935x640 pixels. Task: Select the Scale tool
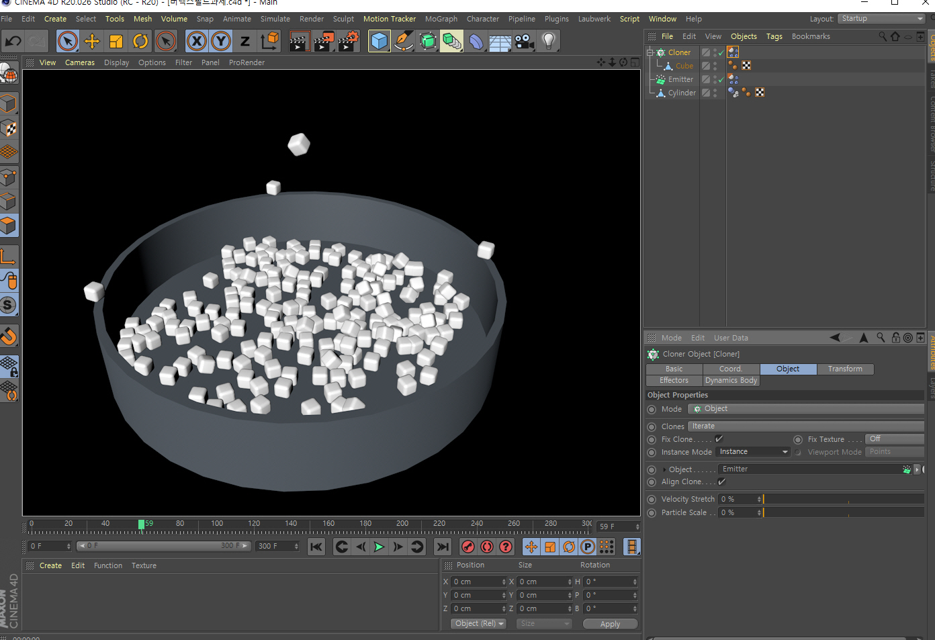116,42
